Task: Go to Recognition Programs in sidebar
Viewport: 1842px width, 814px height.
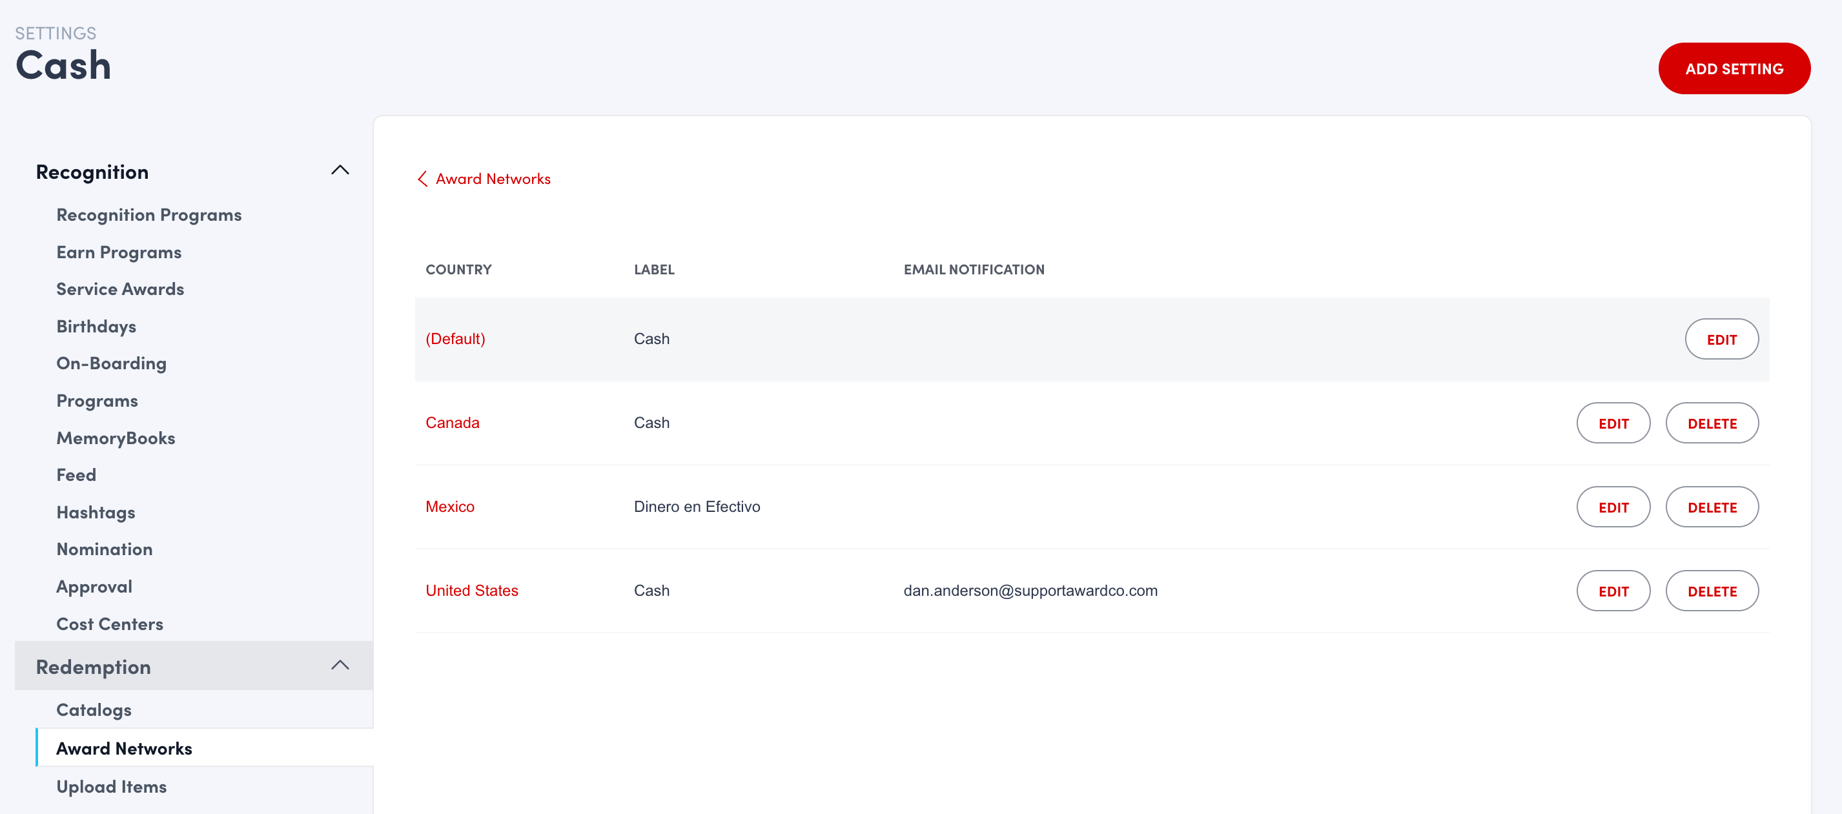Action: (148, 215)
